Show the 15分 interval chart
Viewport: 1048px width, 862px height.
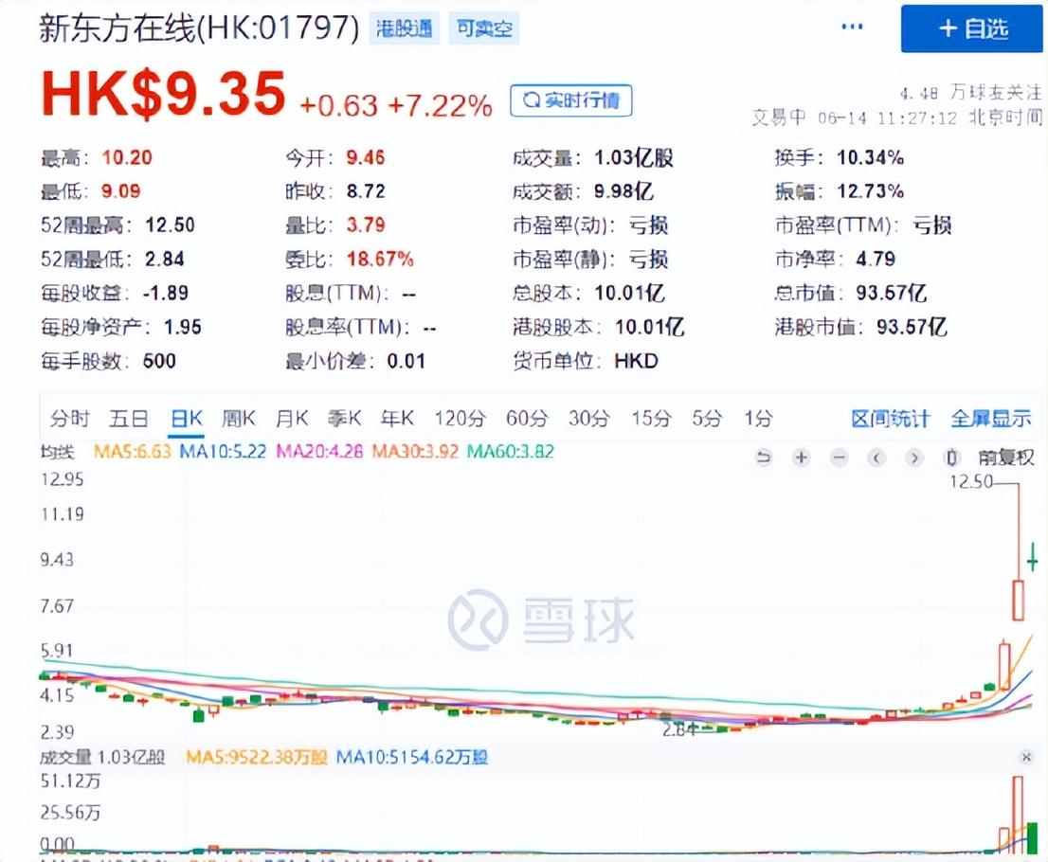[x=652, y=419]
